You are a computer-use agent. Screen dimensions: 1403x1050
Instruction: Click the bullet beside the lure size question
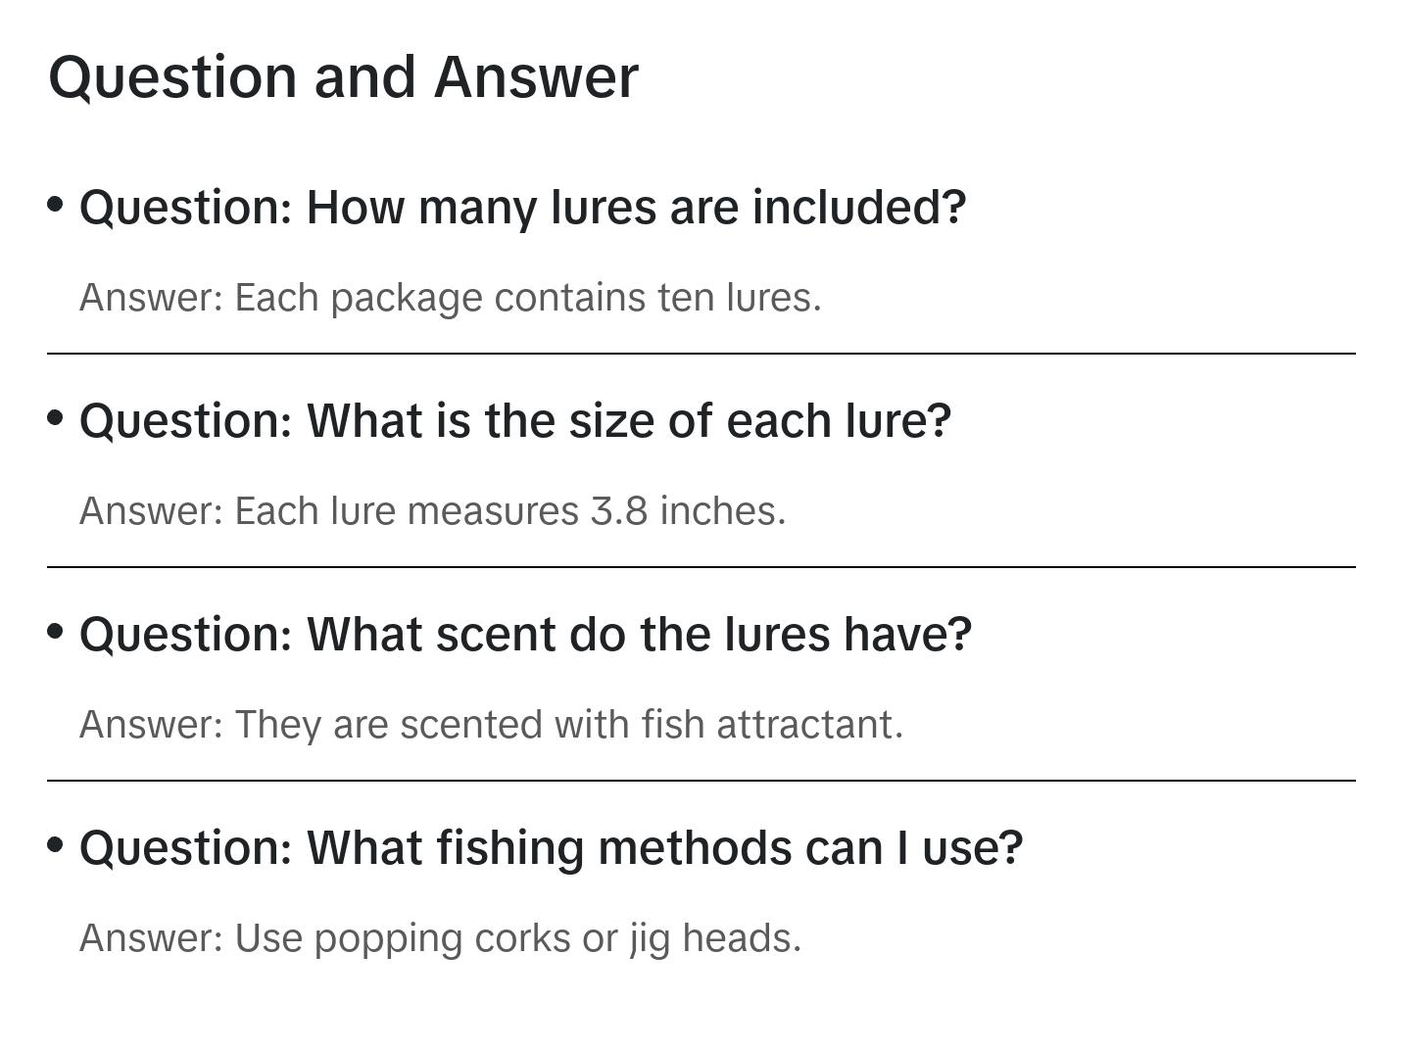(x=56, y=417)
